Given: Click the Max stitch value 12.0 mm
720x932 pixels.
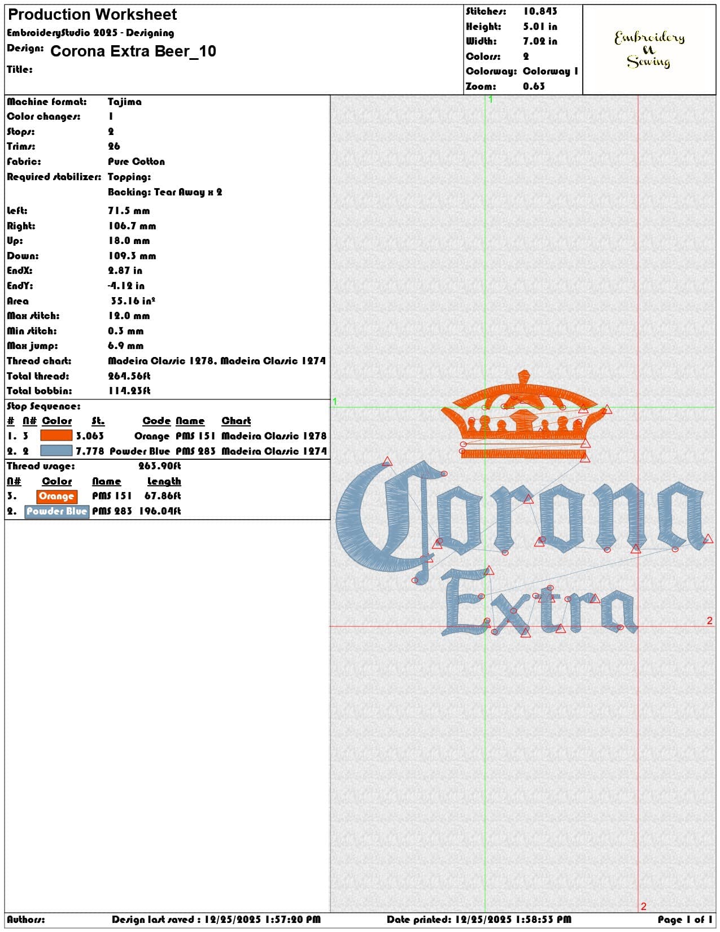Looking at the screenshot, I should [129, 316].
